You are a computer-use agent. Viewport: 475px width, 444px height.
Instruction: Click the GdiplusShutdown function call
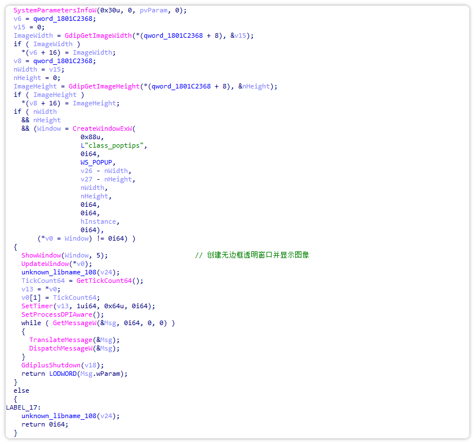click(x=51, y=365)
